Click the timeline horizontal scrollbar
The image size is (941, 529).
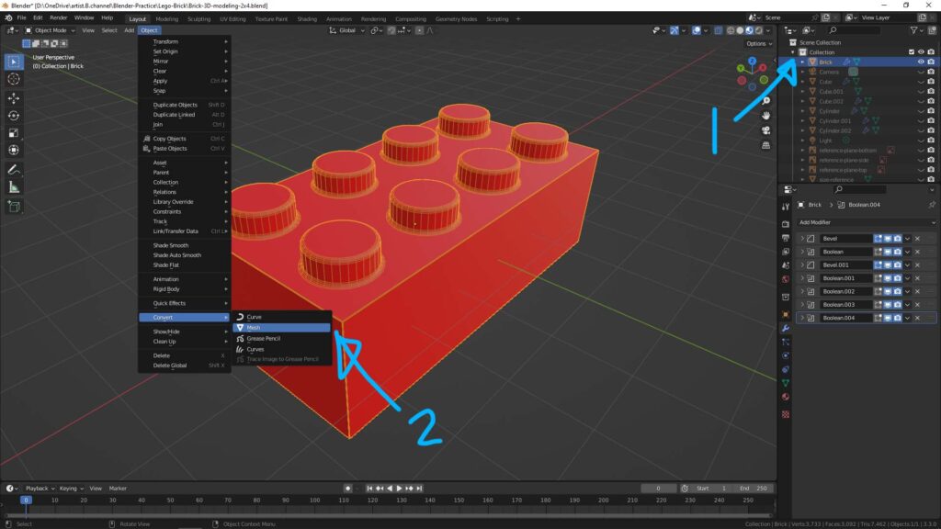coord(387,515)
